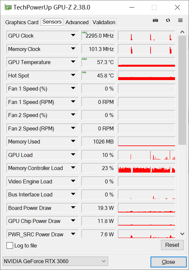Select the Sensors tab
This screenshot has height=270, width=189.
tap(51, 22)
